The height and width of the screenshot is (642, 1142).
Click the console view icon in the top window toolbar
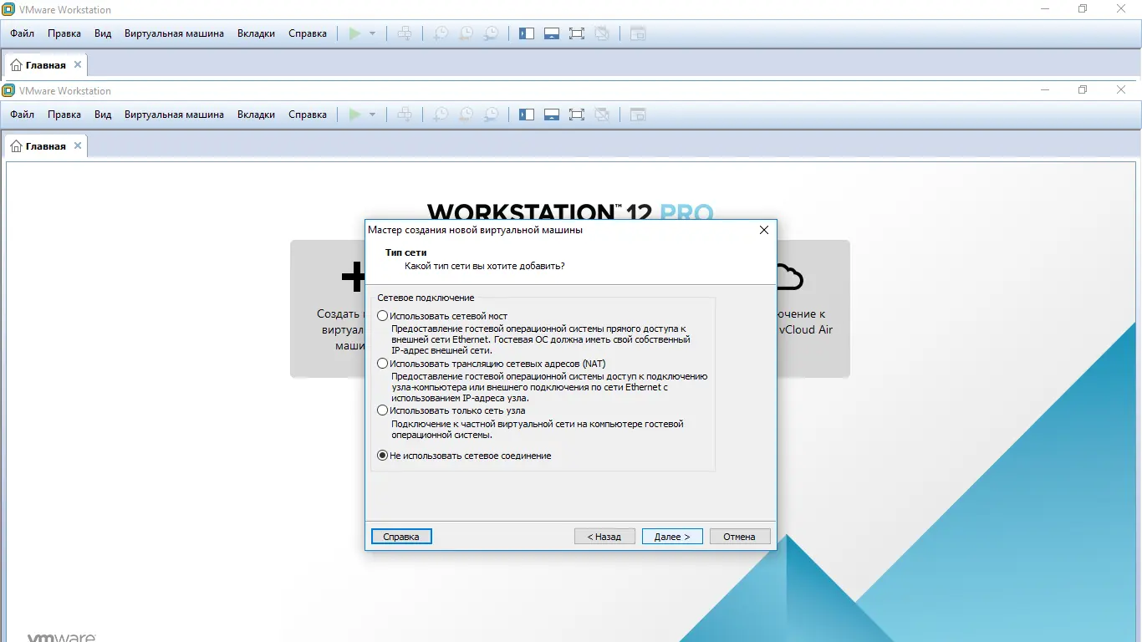click(638, 33)
